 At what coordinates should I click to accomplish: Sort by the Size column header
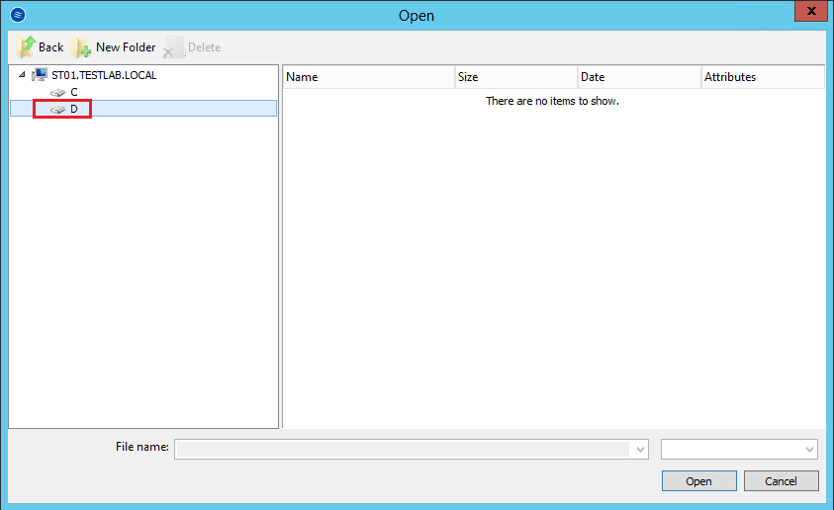(516, 77)
